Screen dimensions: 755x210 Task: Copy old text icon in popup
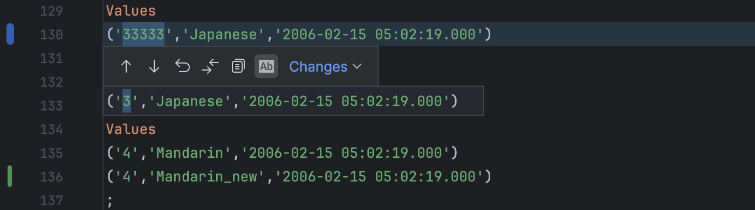click(x=238, y=66)
